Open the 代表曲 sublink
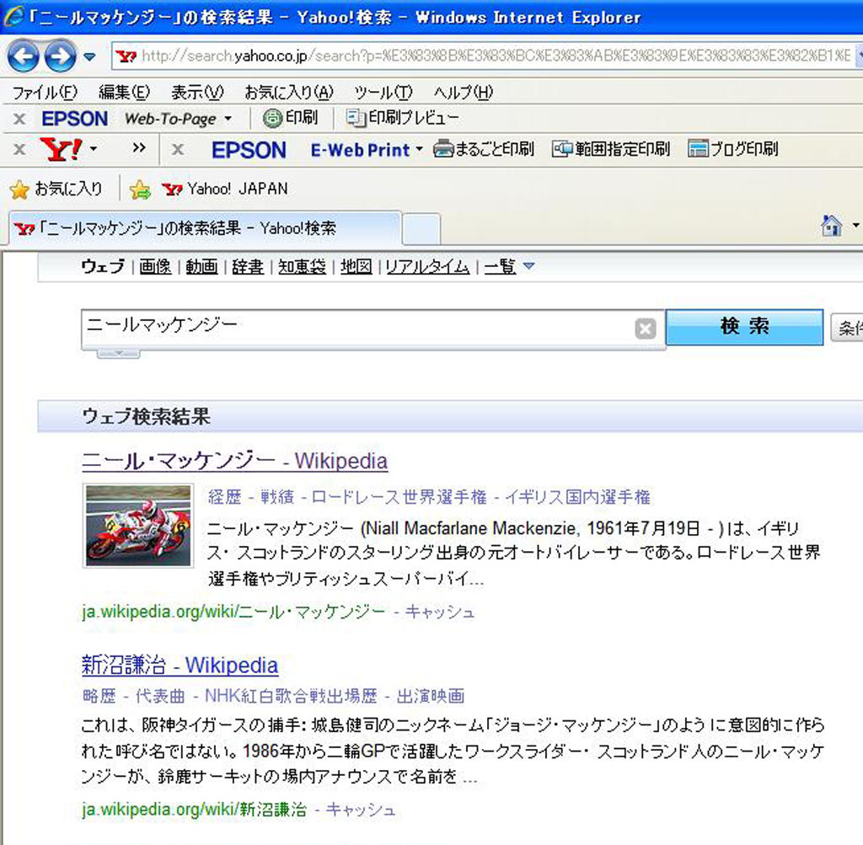The width and height of the screenshot is (863, 845). tap(160, 696)
